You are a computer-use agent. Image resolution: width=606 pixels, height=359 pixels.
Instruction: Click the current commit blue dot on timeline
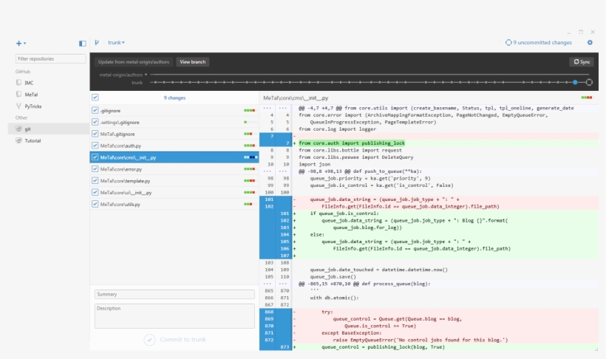point(575,82)
